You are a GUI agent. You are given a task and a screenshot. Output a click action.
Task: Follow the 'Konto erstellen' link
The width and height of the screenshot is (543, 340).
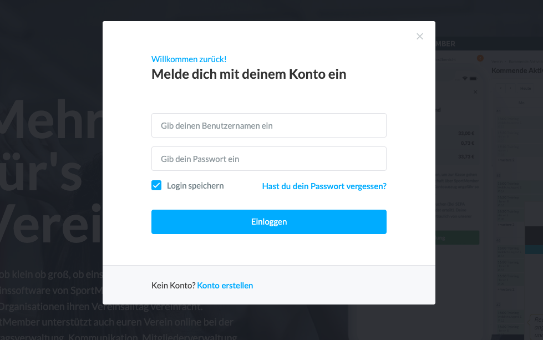click(225, 286)
